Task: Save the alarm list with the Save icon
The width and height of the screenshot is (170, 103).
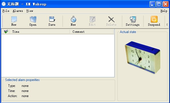Action: 52,19
